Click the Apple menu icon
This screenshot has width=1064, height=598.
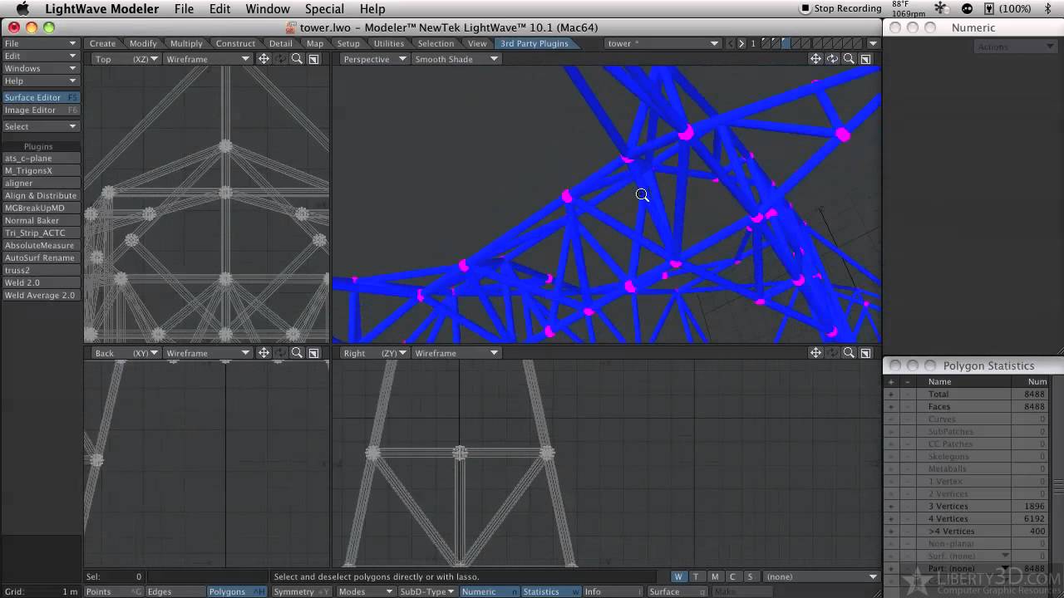pyautogui.click(x=22, y=8)
